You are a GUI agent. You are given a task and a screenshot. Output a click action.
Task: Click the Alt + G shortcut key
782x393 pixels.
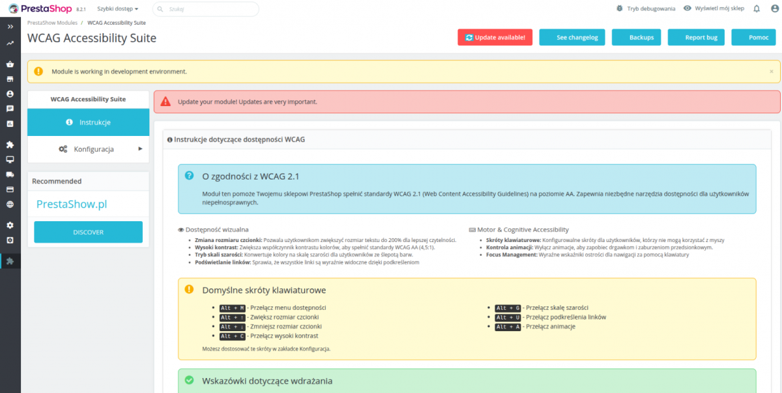tap(508, 308)
